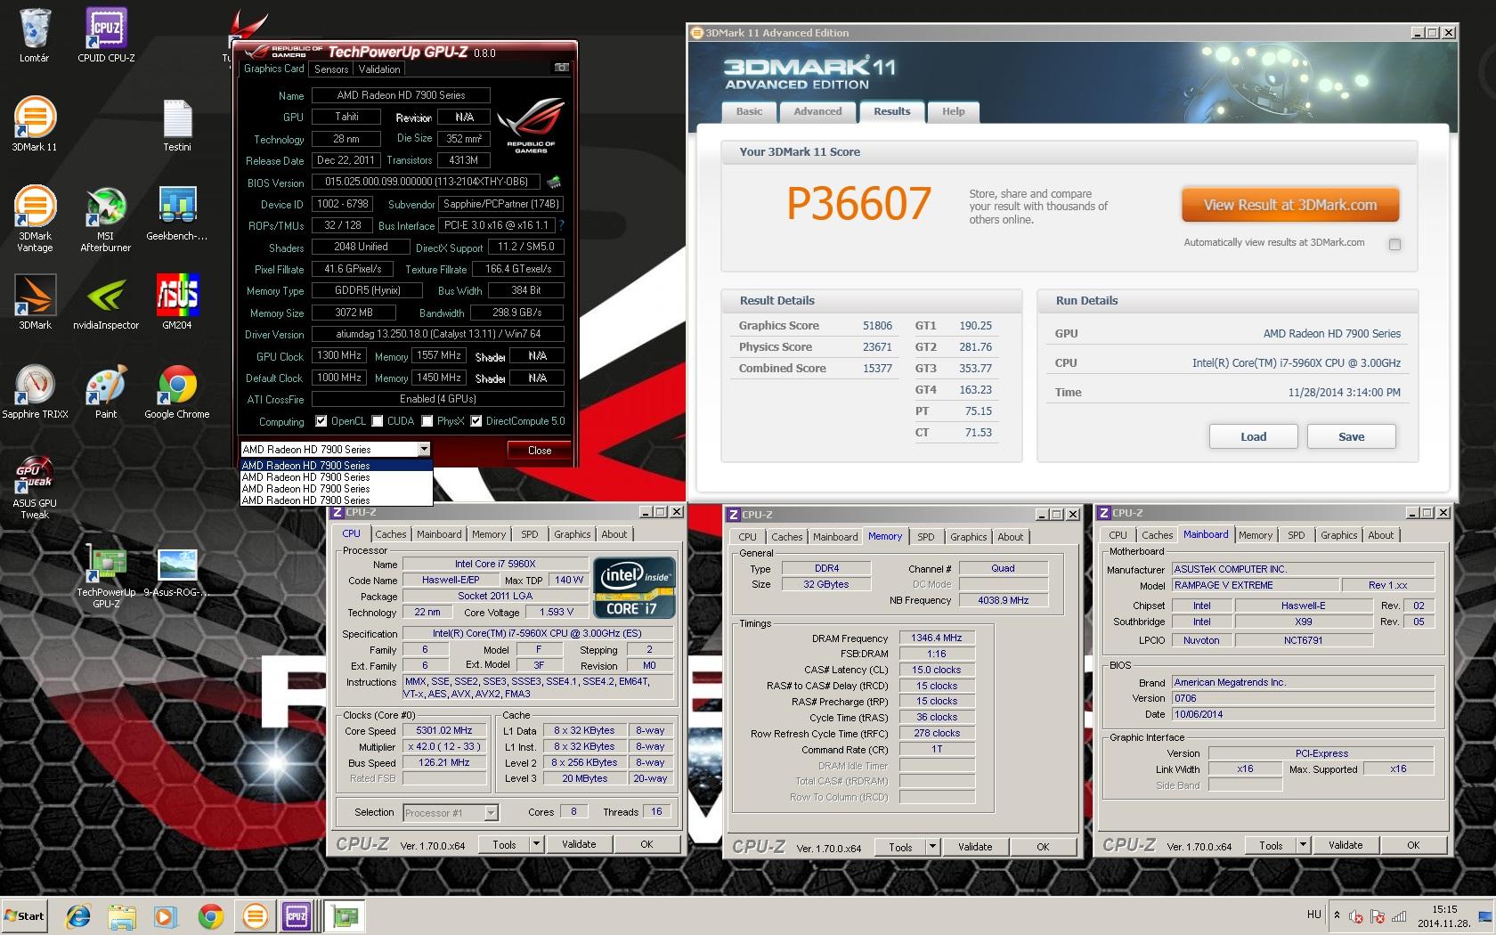
Task: Switch to GPU-Z via taskbar button
Action: [x=343, y=915]
